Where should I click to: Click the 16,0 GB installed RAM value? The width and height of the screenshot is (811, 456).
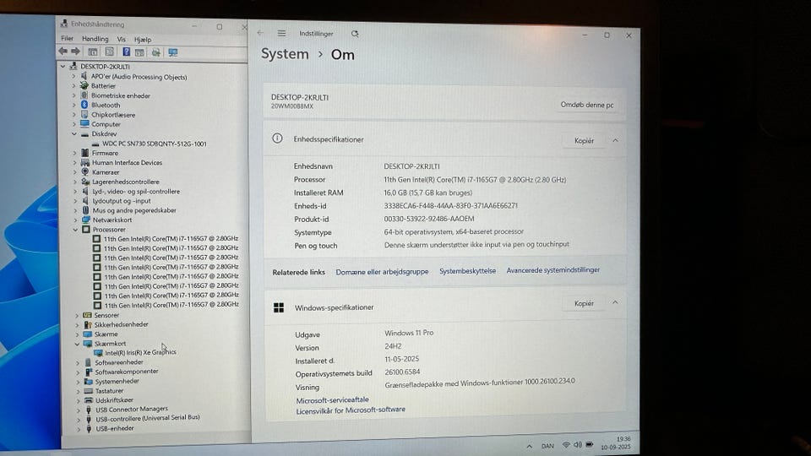[x=427, y=193]
